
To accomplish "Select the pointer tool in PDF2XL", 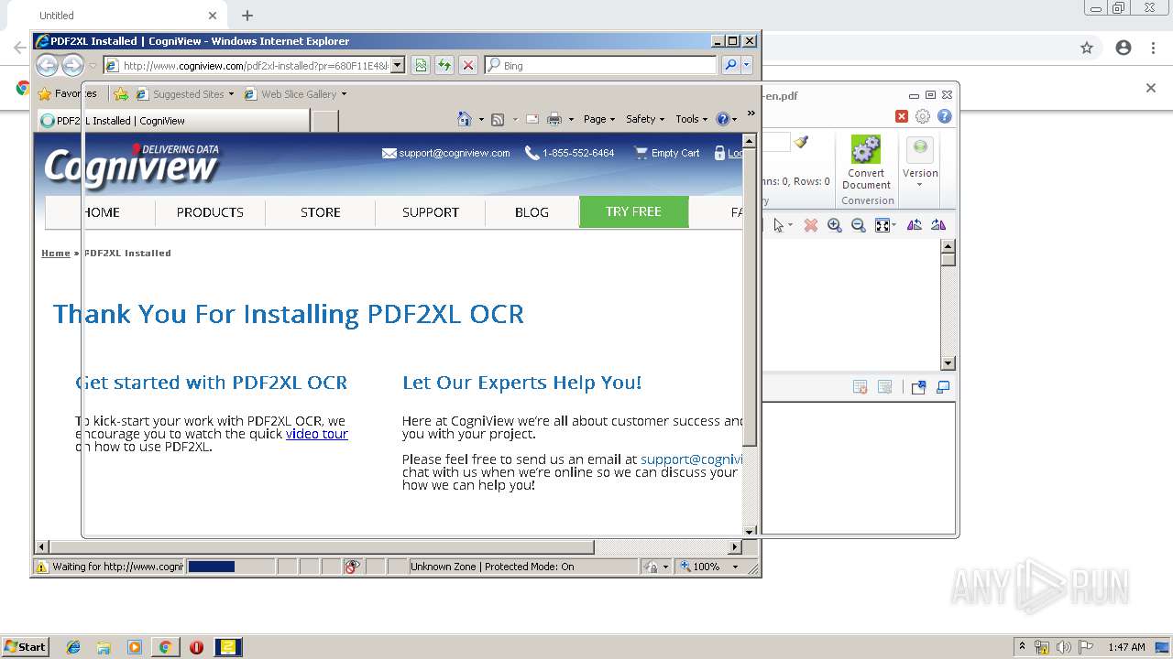I will point(779,225).
